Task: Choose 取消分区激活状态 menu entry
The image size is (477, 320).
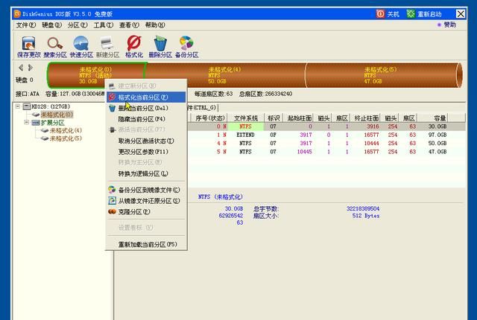Action: (146, 141)
